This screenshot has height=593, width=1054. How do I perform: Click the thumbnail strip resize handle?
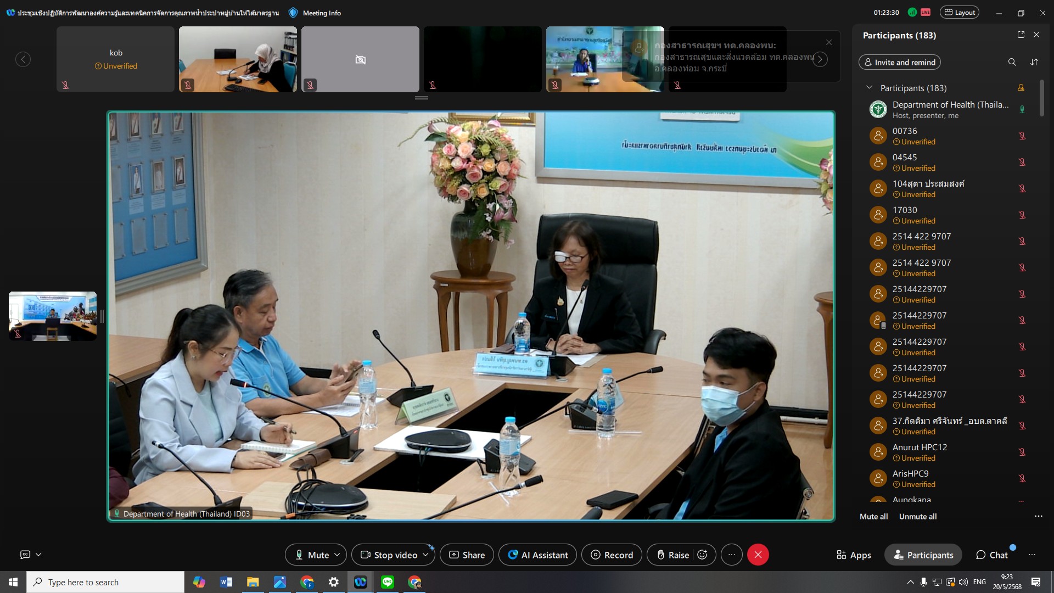click(x=422, y=98)
